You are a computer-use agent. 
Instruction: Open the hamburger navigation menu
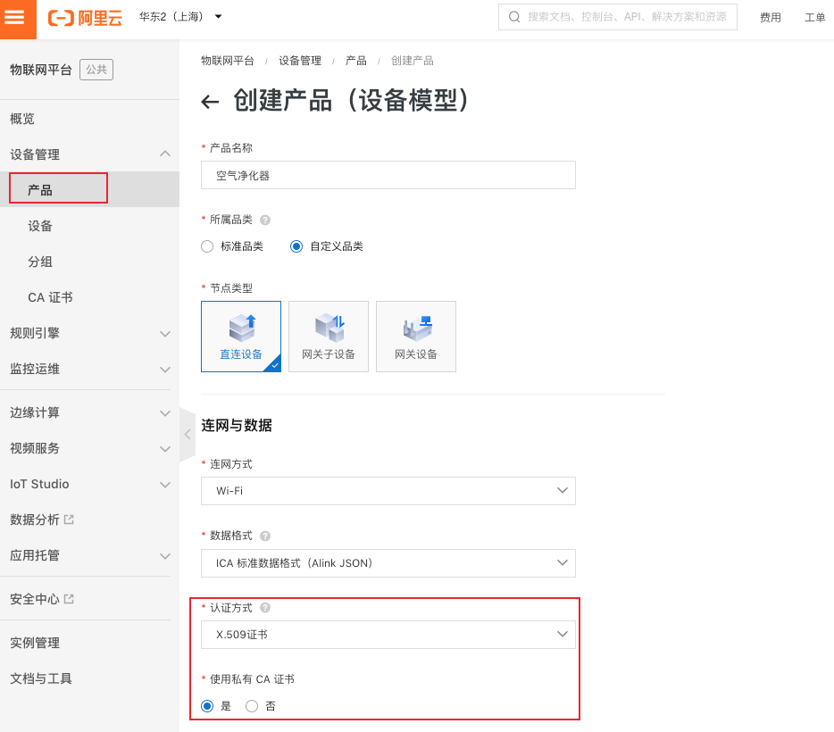[17, 18]
